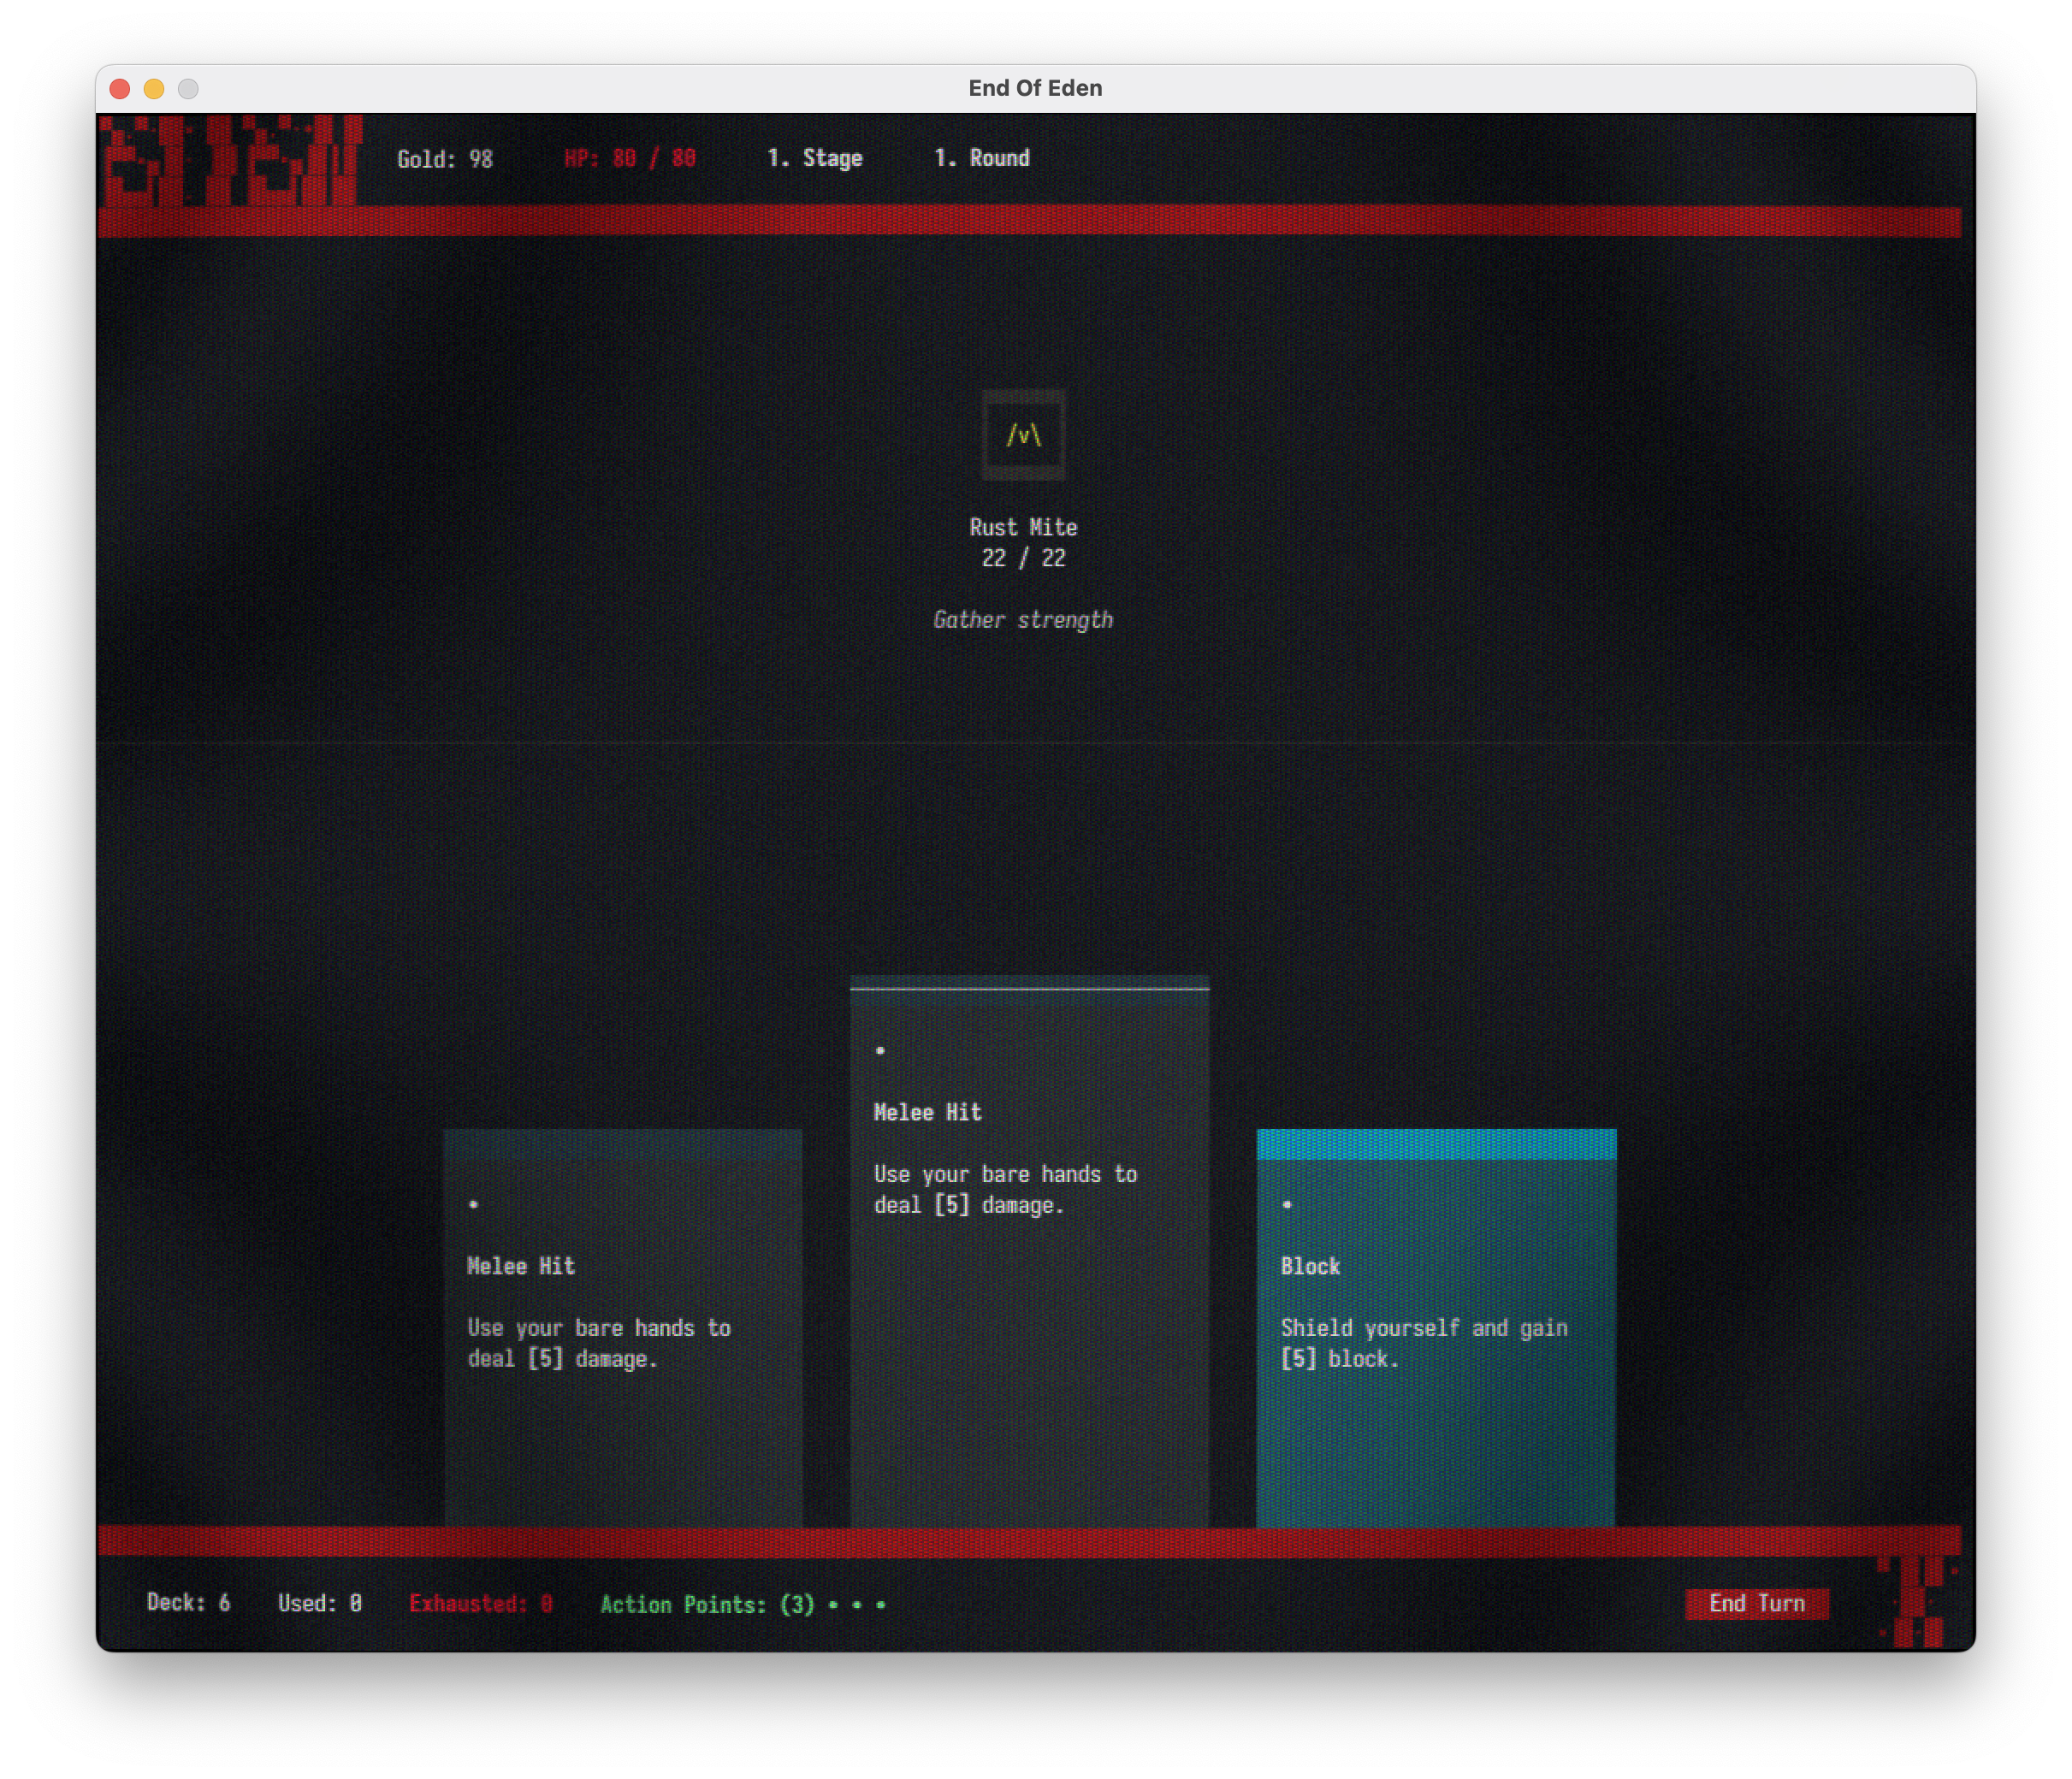Click the 1. Round indicator
The image size is (2072, 1779).
click(981, 158)
